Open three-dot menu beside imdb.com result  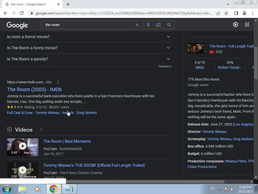click(58, 82)
